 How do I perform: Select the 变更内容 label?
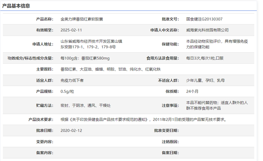coord(45,142)
